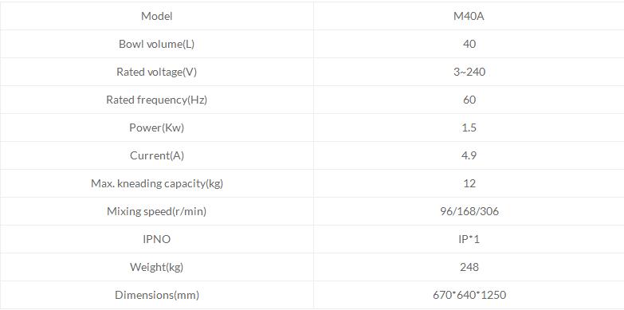The height and width of the screenshot is (310, 624).
Task: Click the Mixing speed(r/min) label
Action: (x=157, y=212)
